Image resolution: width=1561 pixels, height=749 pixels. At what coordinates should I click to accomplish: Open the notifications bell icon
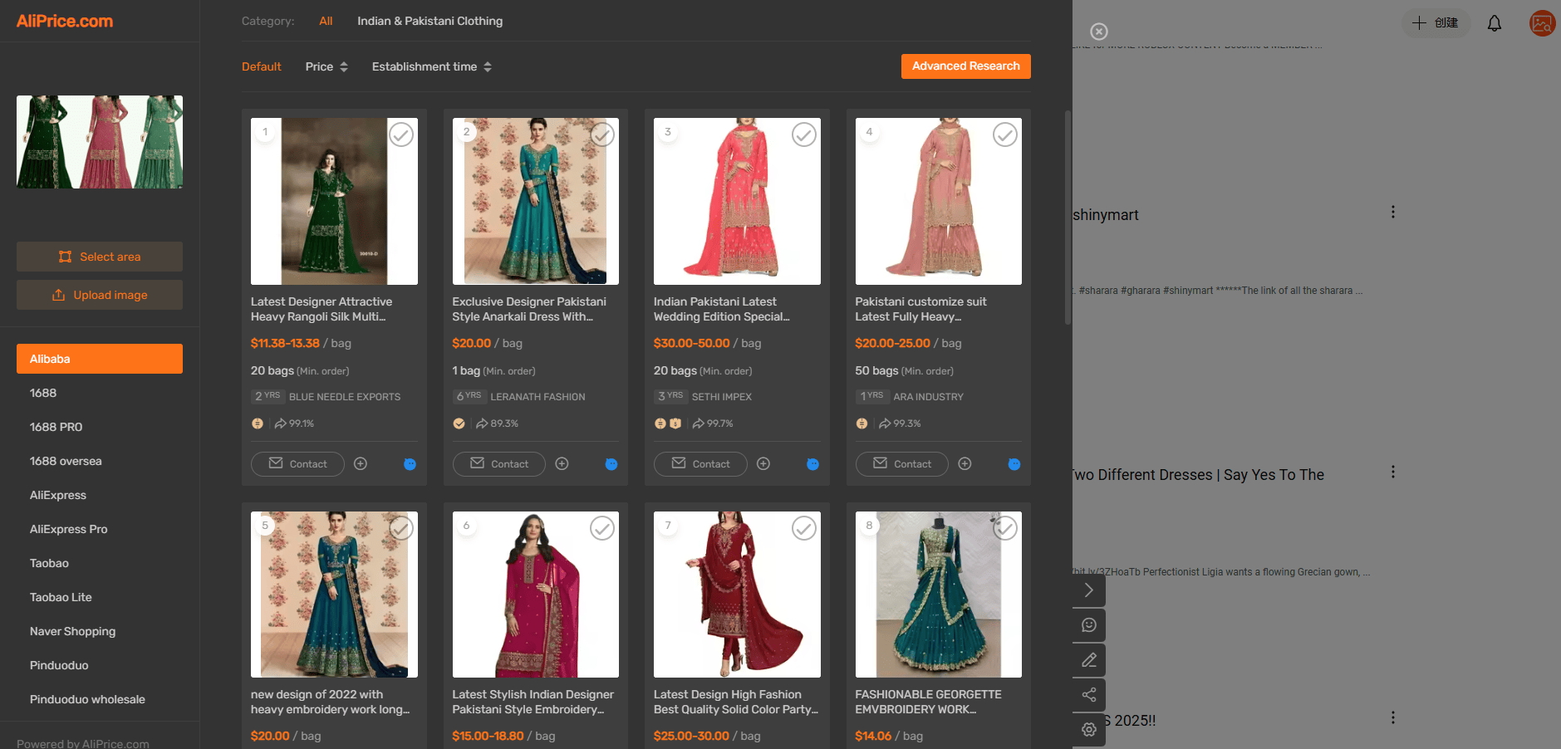pyautogui.click(x=1495, y=23)
